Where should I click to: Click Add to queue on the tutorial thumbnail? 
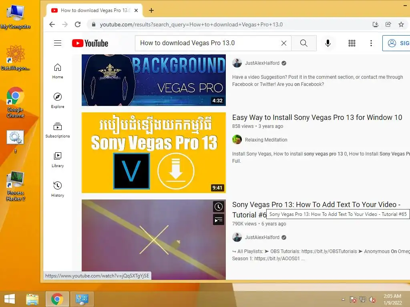[x=218, y=220]
